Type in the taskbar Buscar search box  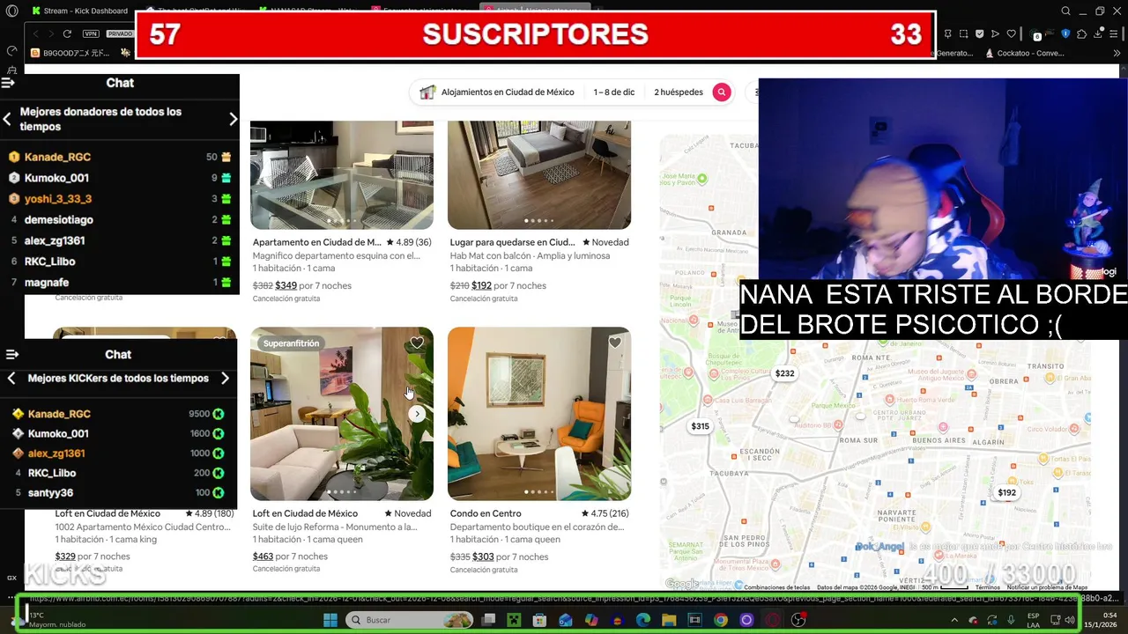point(410,620)
